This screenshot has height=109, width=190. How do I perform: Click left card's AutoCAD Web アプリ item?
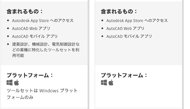31,29
